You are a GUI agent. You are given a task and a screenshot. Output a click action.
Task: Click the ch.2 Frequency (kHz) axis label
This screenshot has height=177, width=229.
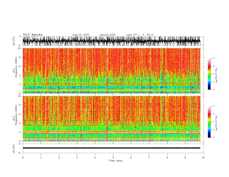[15, 115]
